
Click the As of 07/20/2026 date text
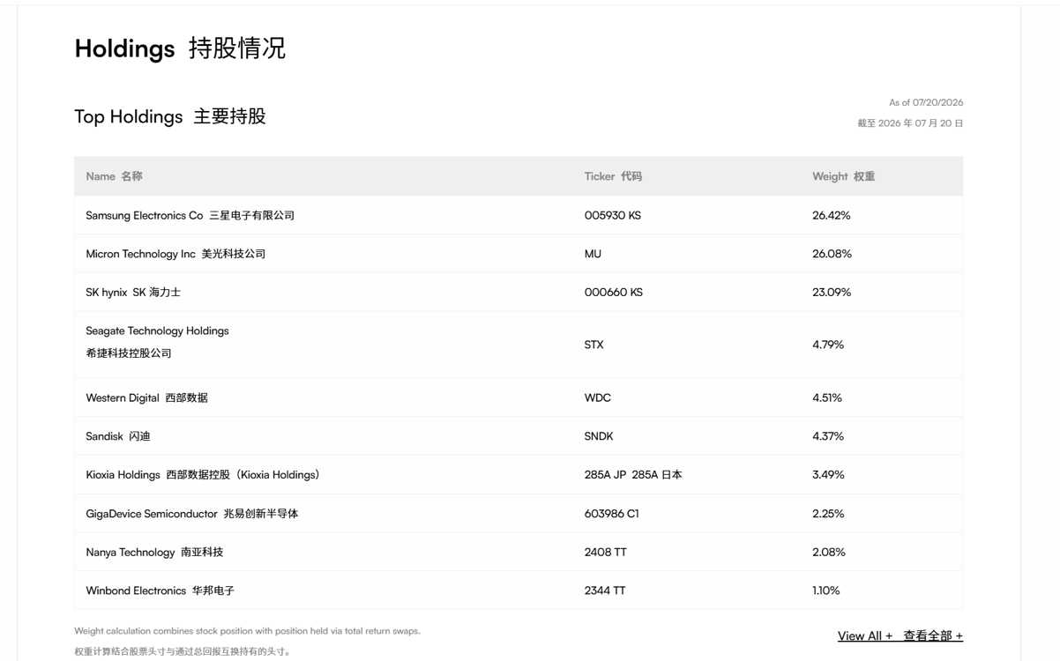(x=926, y=102)
